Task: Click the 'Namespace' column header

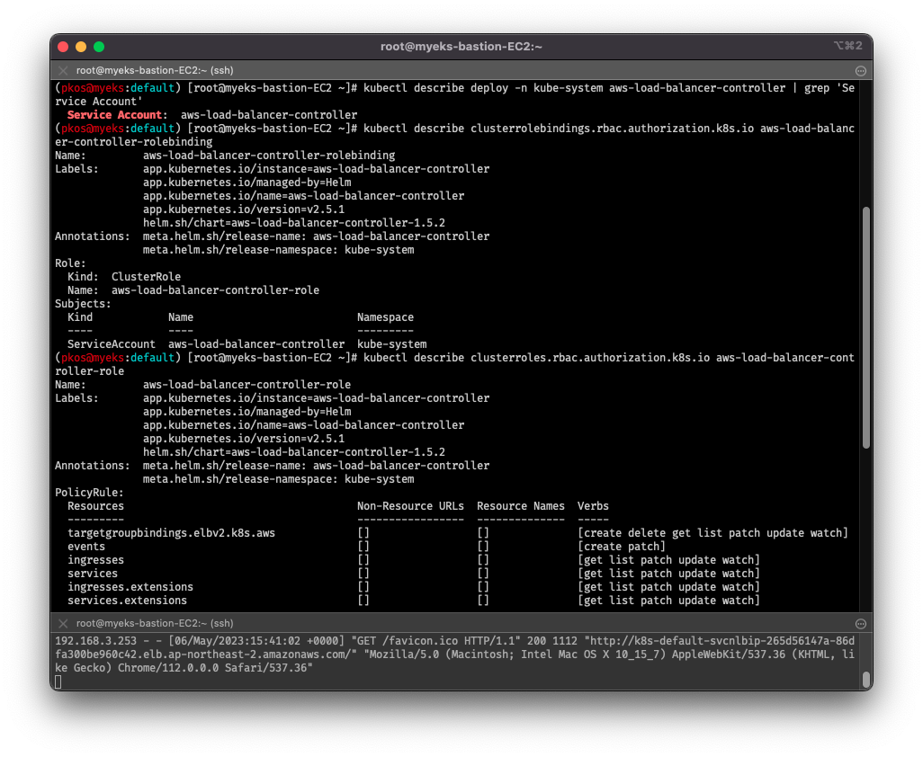Action: 386,317
